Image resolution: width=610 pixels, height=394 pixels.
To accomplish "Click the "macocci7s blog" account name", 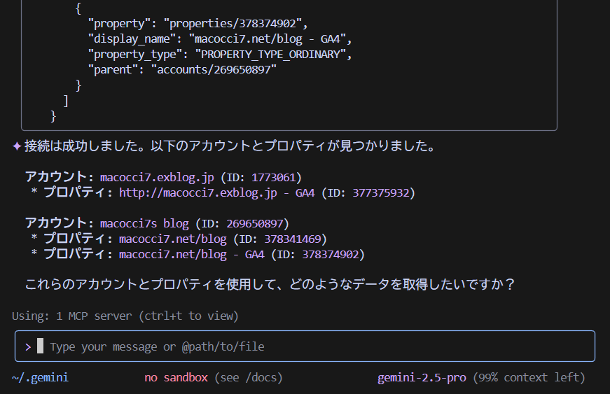I will (144, 224).
